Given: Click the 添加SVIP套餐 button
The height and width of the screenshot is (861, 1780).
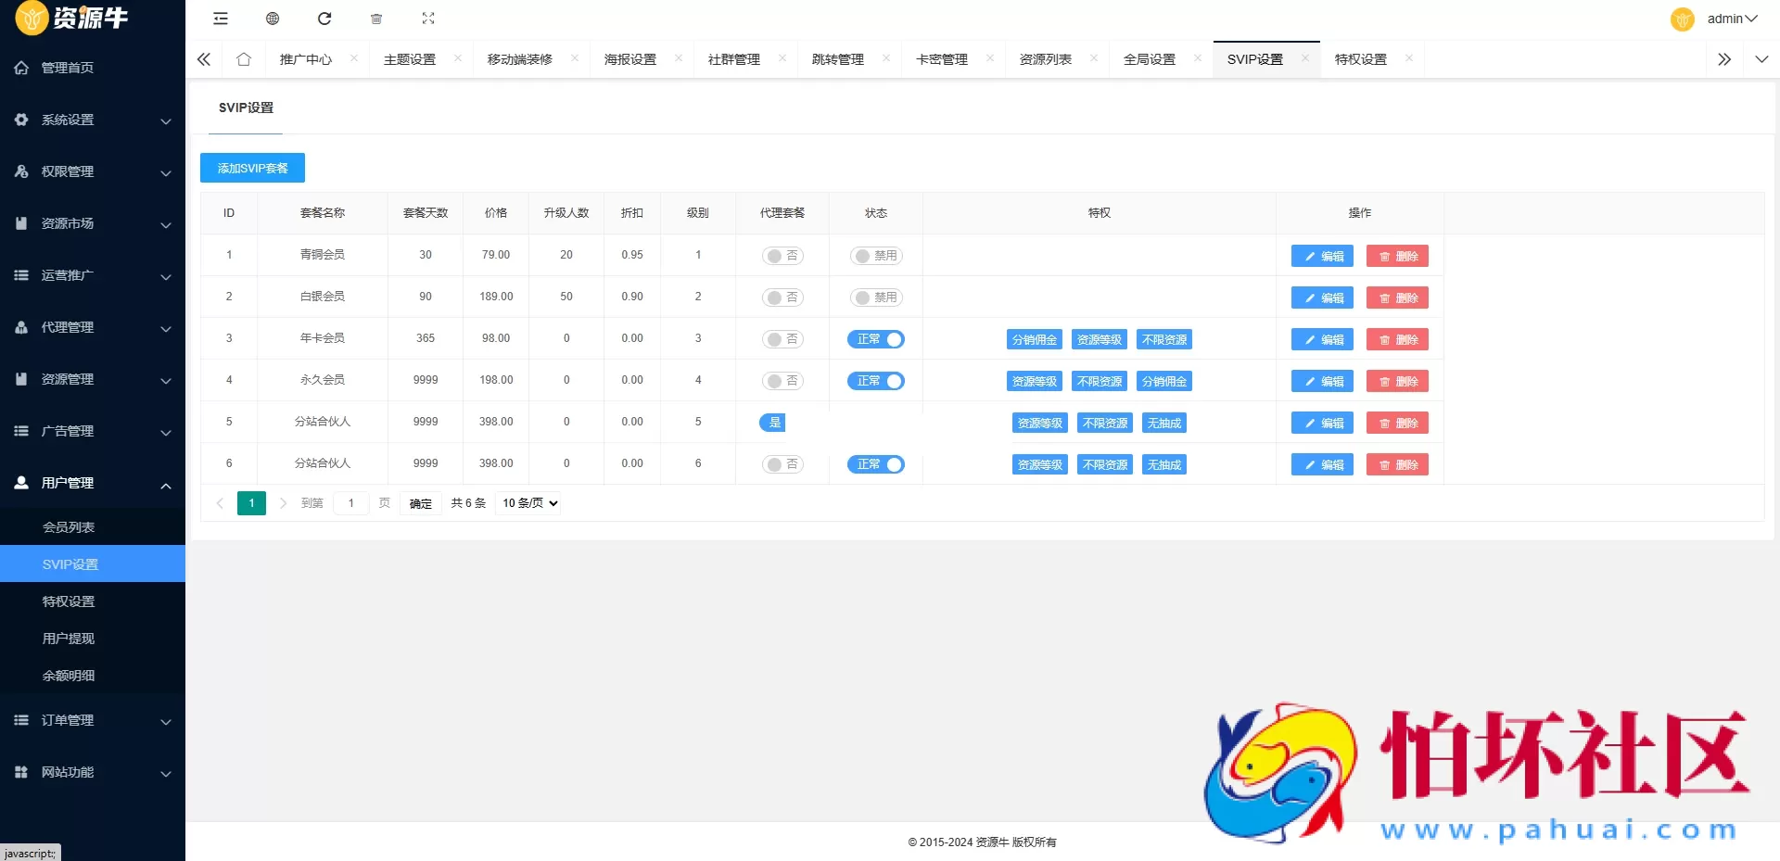Looking at the screenshot, I should 252,168.
